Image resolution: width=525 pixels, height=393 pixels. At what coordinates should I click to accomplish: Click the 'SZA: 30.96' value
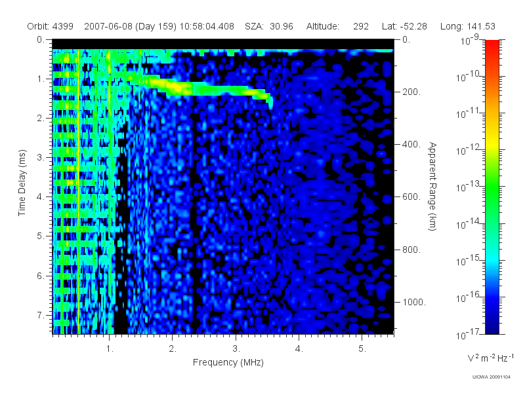click(269, 26)
